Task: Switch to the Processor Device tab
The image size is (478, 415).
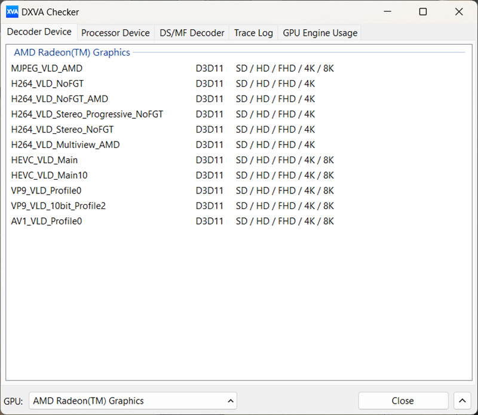Action: tap(115, 33)
